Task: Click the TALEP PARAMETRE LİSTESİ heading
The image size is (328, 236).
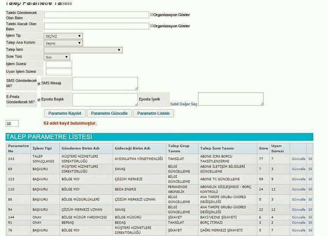Action: pyautogui.click(x=49, y=137)
